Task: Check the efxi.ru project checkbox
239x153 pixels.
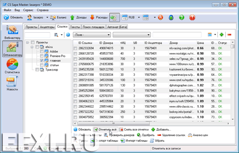Action: [37, 47]
